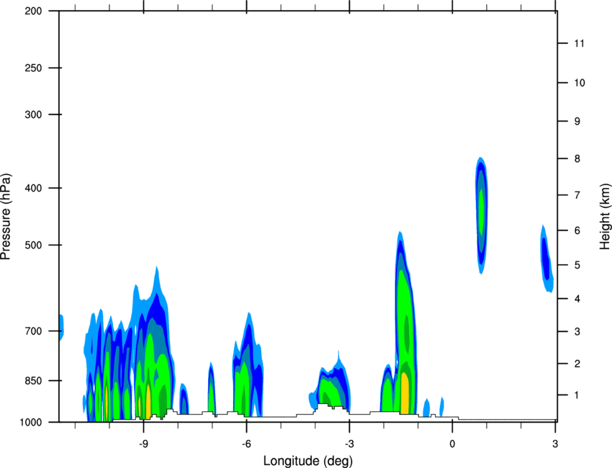This screenshot has width=612, height=468.
Task: Click the "Longitude (deg)" axis title
Action: [x=308, y=461]
